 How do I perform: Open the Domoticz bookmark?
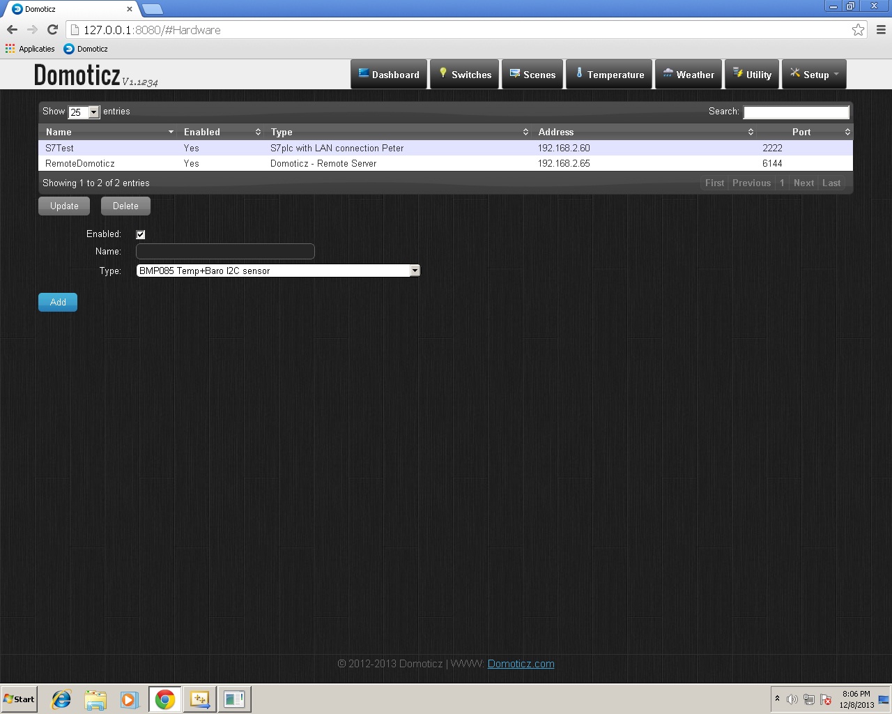pyautogui.click(x=86, y=49)
